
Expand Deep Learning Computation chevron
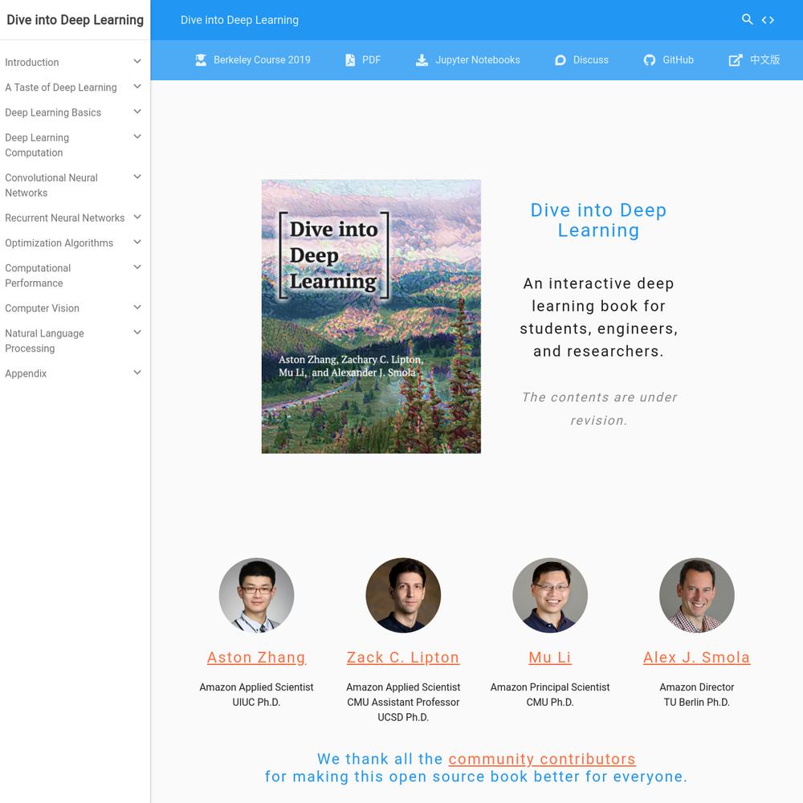click(137, 137)
